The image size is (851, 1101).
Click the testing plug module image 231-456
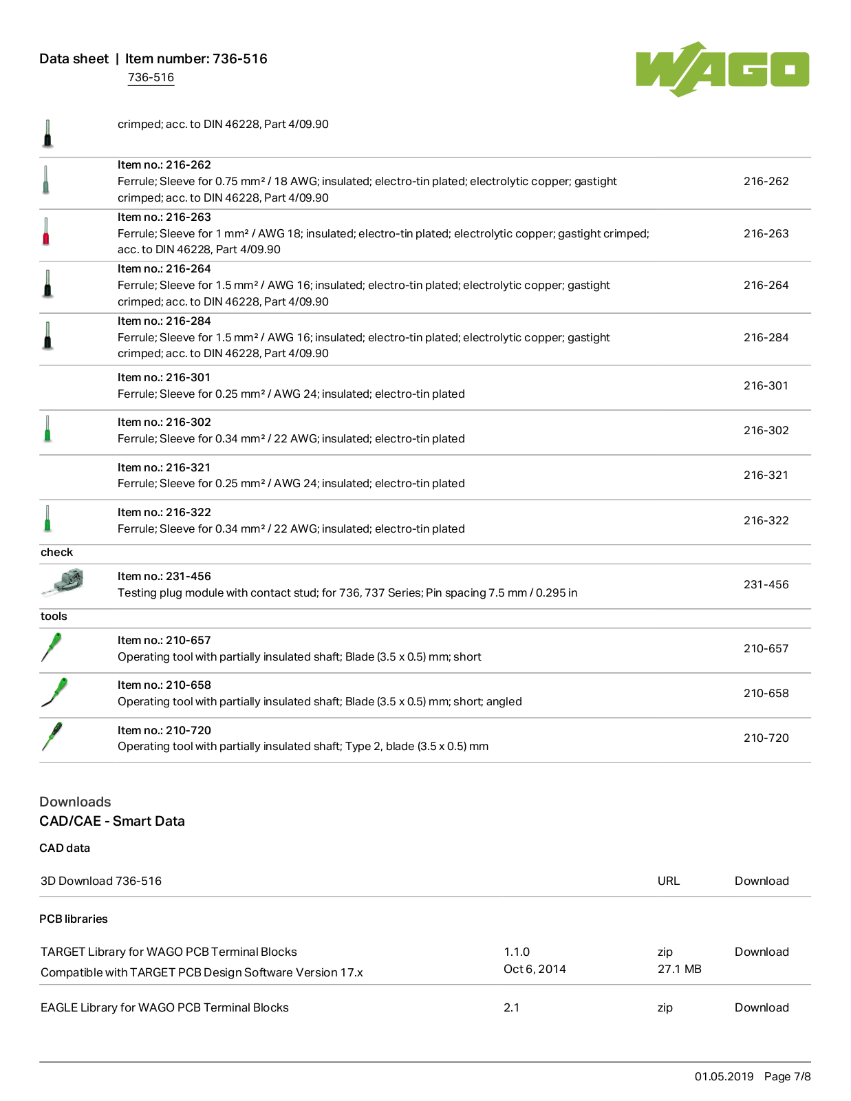(63, 582)
